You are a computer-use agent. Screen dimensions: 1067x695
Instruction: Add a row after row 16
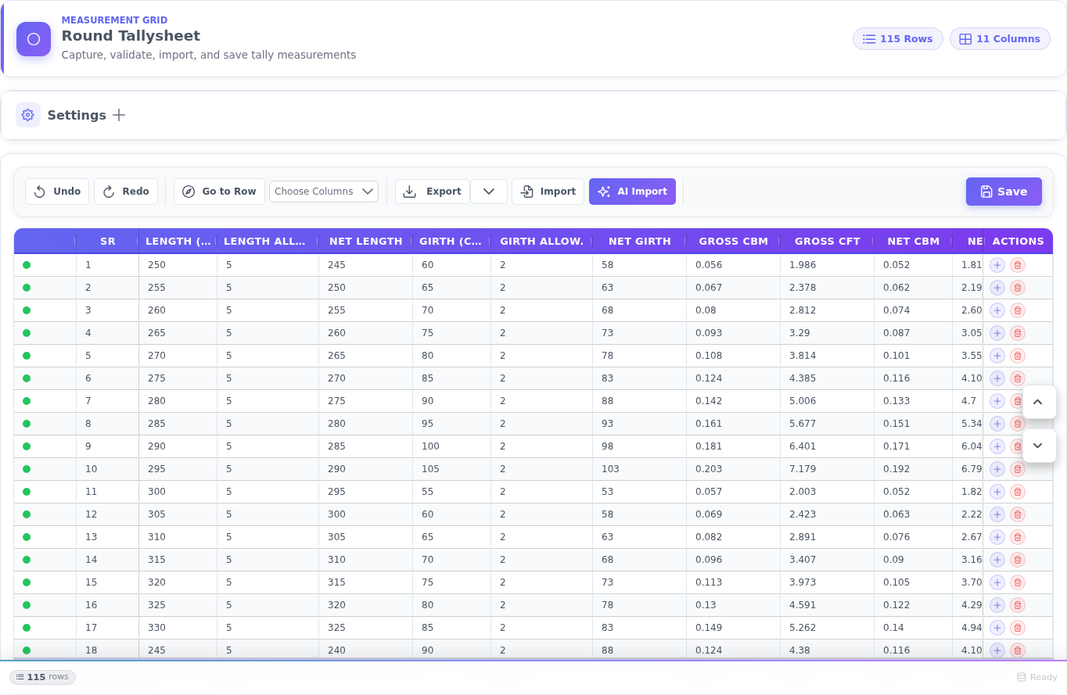point(997,605)
